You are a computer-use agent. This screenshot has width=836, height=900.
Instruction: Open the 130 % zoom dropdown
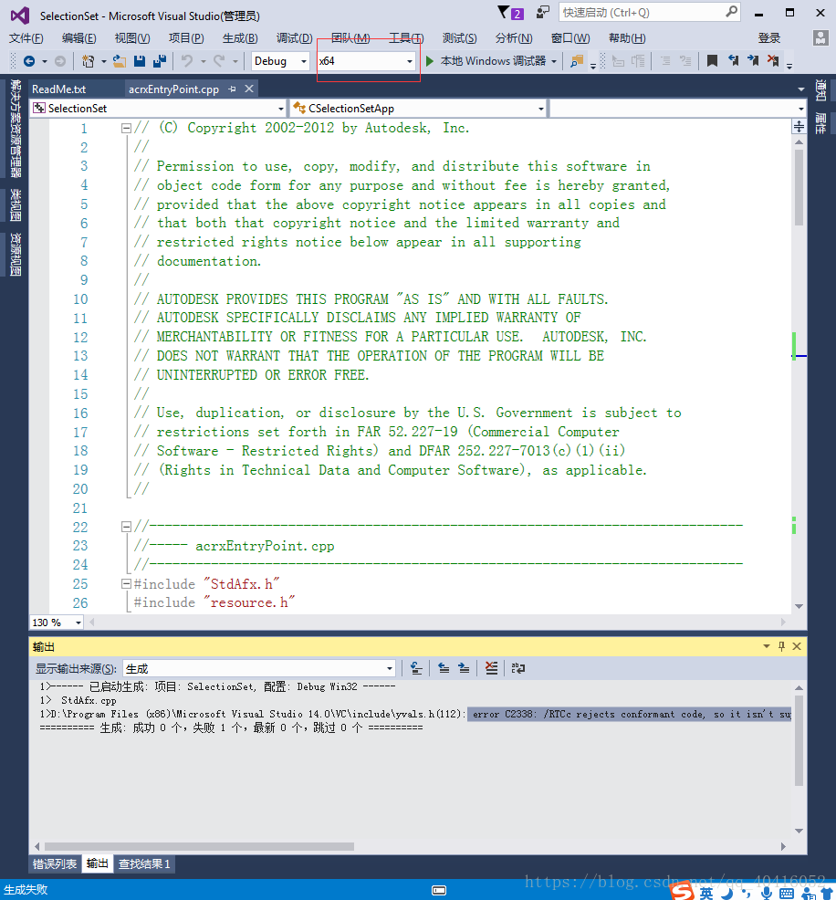click(57, 623)
